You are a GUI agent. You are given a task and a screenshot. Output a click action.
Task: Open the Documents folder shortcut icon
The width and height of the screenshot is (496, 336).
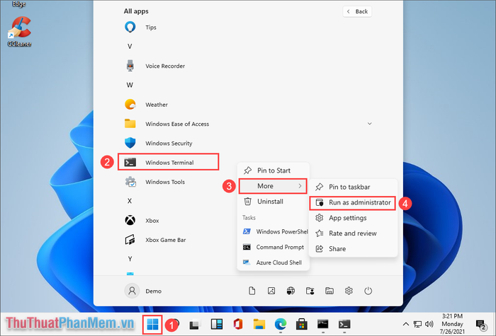click(x=252, y=291)
